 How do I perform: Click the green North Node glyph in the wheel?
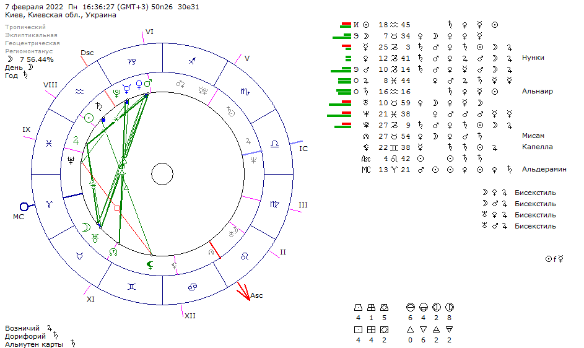[113, 252]
